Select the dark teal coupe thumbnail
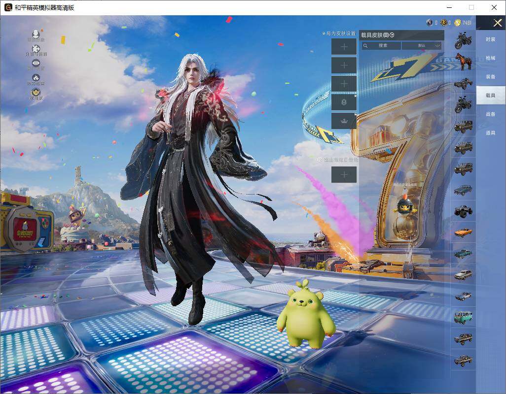The image size is (506, 394). [x=464, y=254]
